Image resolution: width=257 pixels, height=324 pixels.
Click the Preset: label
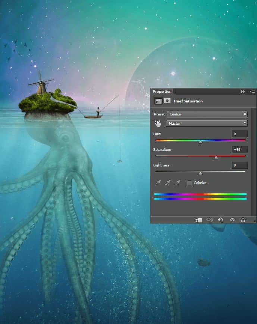pyautogui.click(x=160, y=114)
